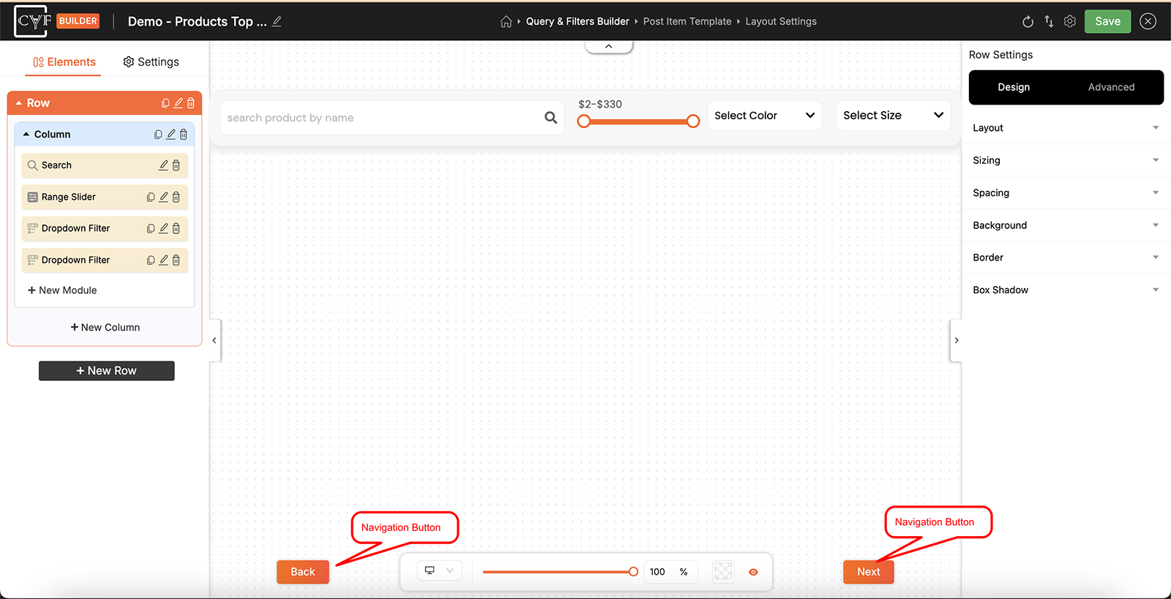Click the orange Back button
Screen dimensions: 1171x599
coord(303,572)
